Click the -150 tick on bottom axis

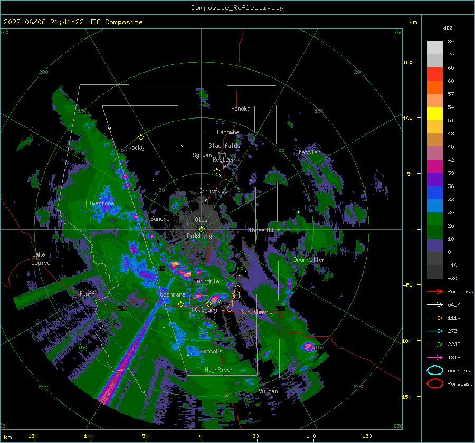(31, 436)
